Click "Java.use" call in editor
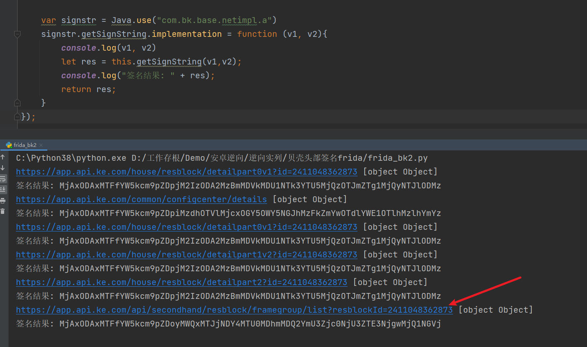The height and width of the screenshot is (347, 587). tap(131, 20)
